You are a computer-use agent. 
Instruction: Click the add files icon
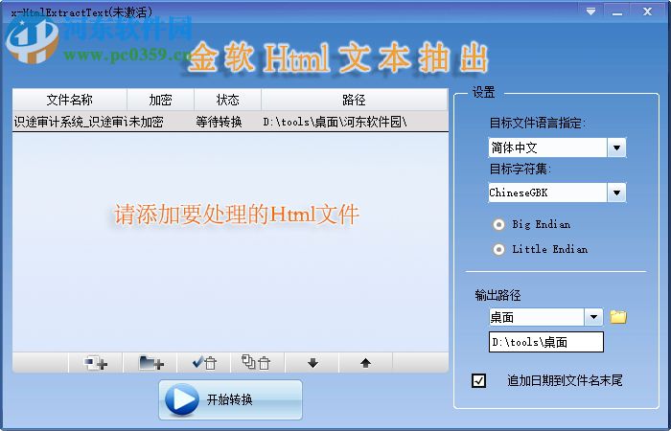point(96,363)
